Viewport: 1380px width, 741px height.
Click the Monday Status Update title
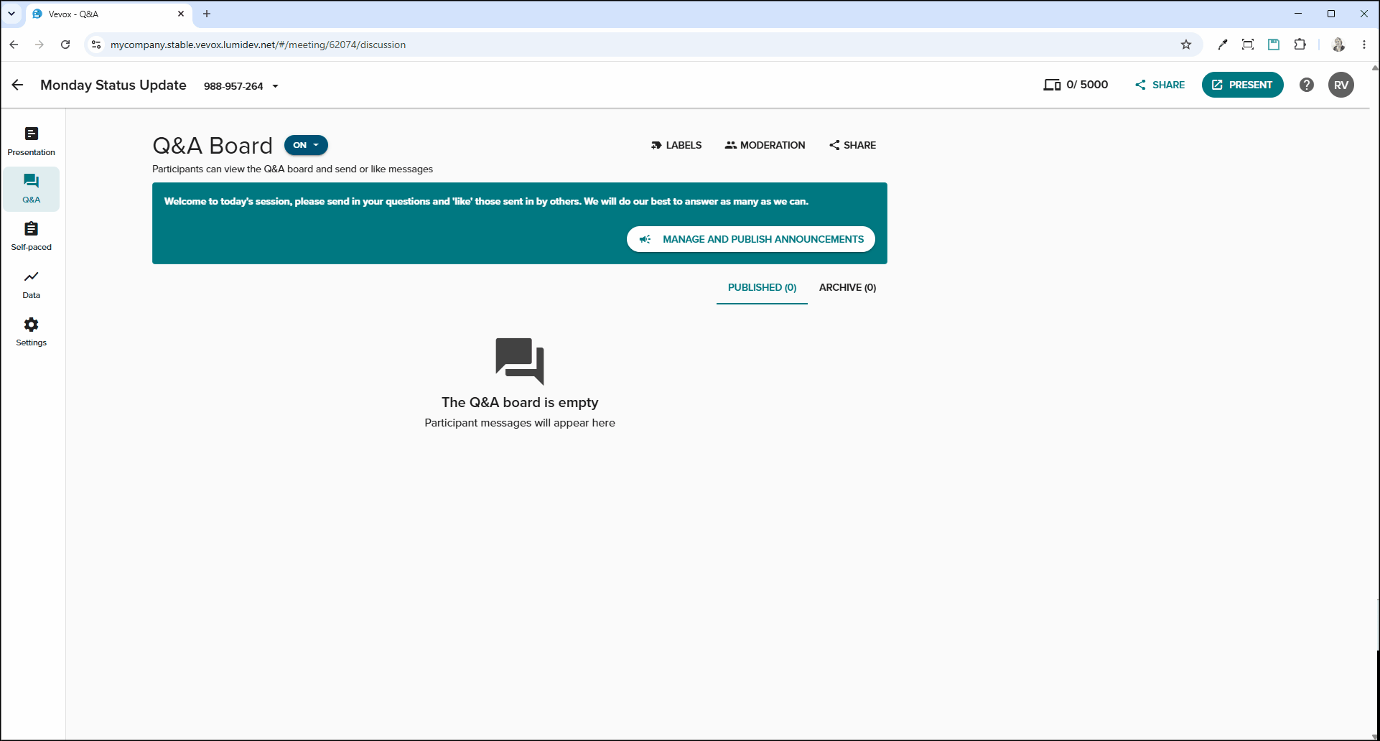pos(113,85)
